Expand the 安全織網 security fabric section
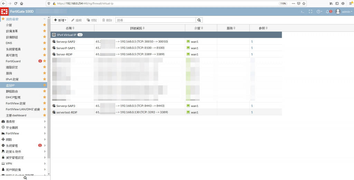 click(24, 127)
